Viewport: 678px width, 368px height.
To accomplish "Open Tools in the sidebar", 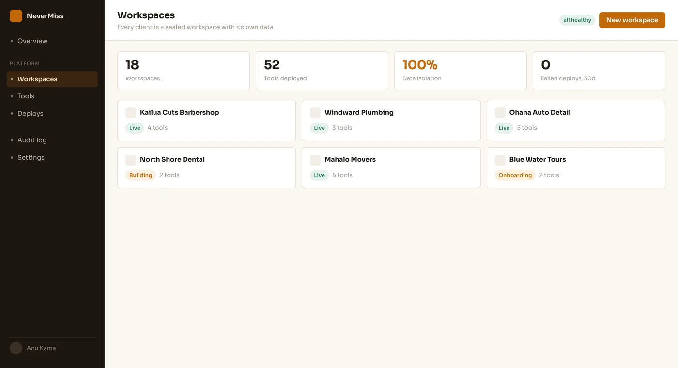I will [x=52, y=96].
